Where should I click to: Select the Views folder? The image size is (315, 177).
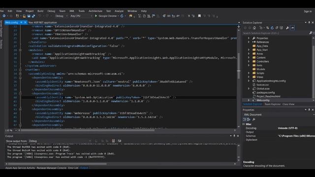coord(260,77)
